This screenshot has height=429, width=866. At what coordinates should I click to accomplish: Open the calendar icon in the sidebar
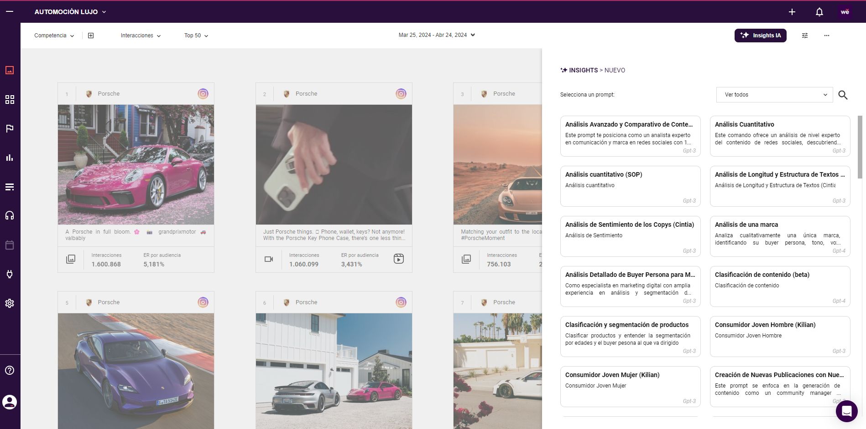pyautogui.click(x=10, y=245)
